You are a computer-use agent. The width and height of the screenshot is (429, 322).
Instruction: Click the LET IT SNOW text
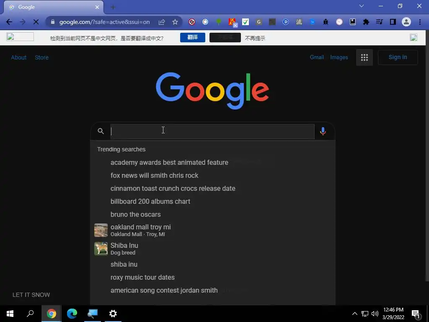tap(31, 295)
